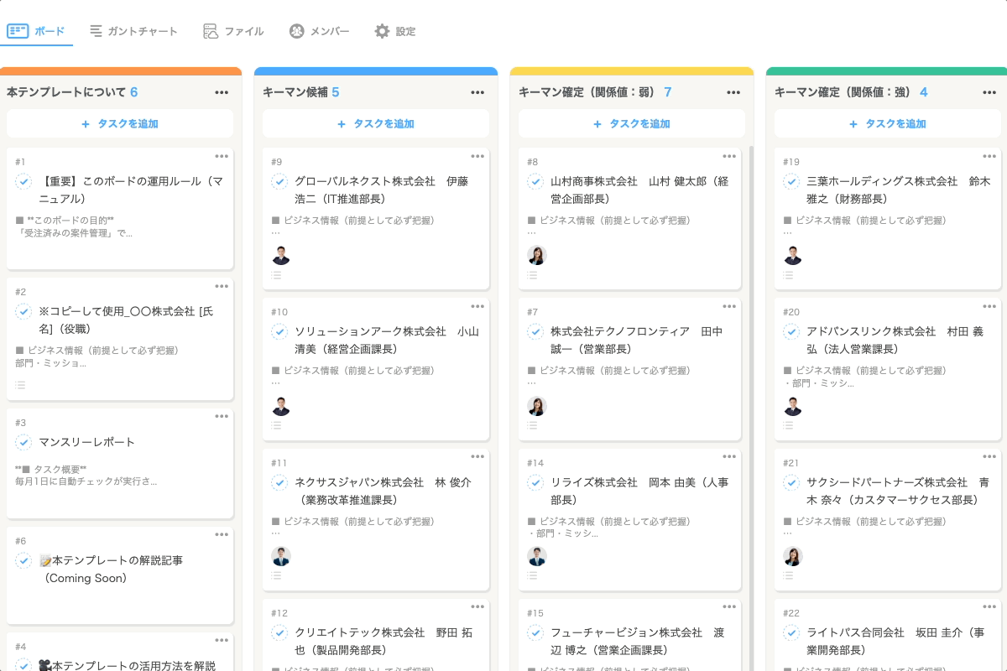Viewport: 1007px width, 671px height.
Task: Click assignee avatar on リライズ株式会社 card
Action: 537,556
